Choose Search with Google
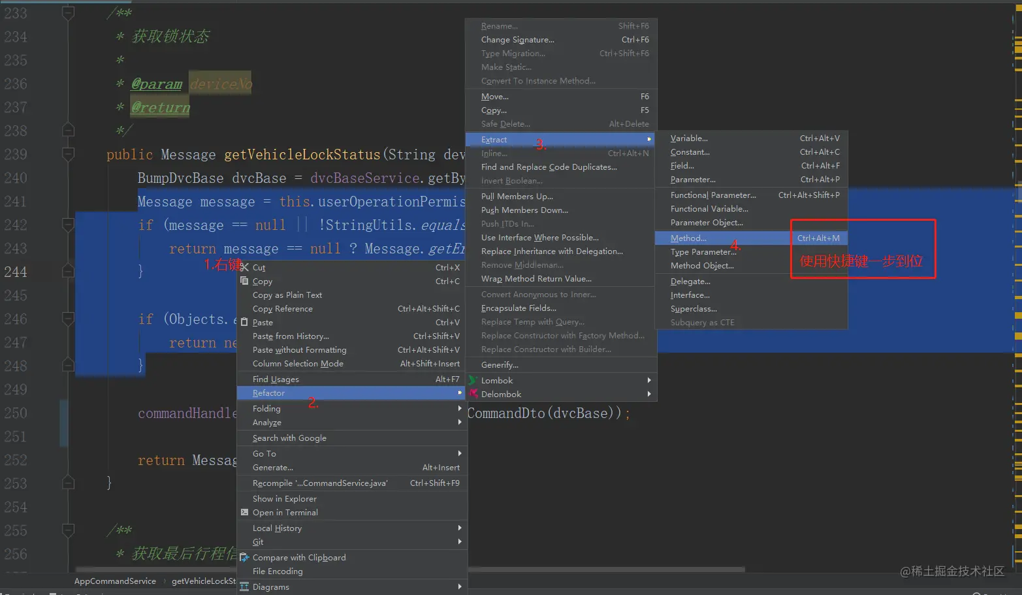Screen dimensions: 1022x595 coord(352,438)
